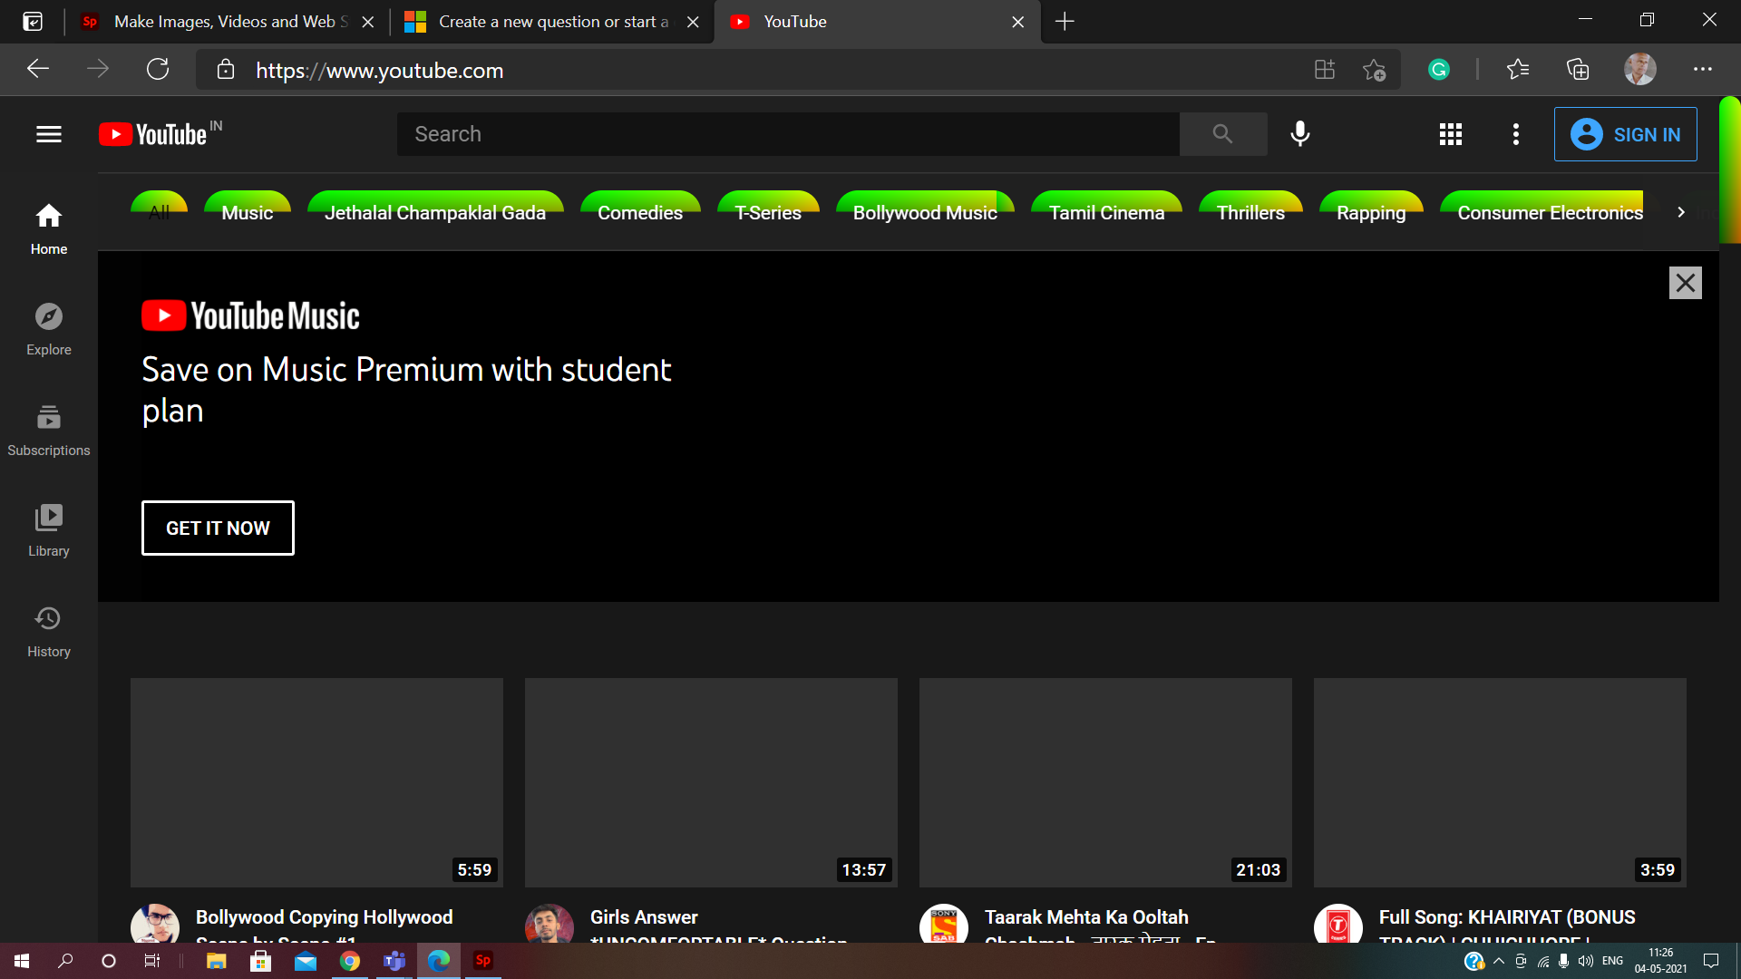Open the 3:59 video thumbnail
This screenshot has height=979, width=1741.
tap(1500, 782)
